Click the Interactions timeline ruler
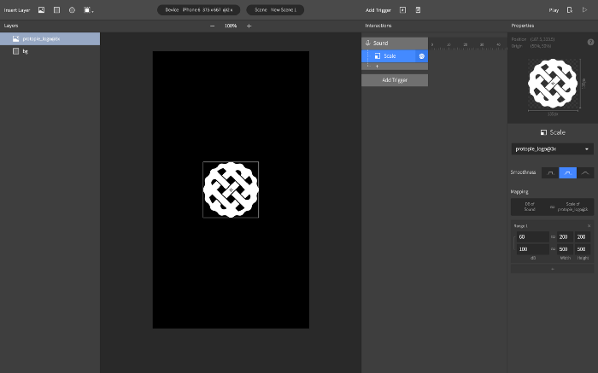The width and height of the screenshot is (598, 373). coord(468,45)
